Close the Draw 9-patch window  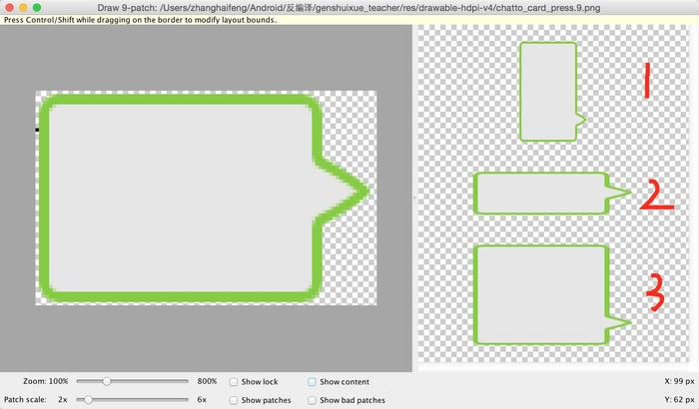[9, 8]
